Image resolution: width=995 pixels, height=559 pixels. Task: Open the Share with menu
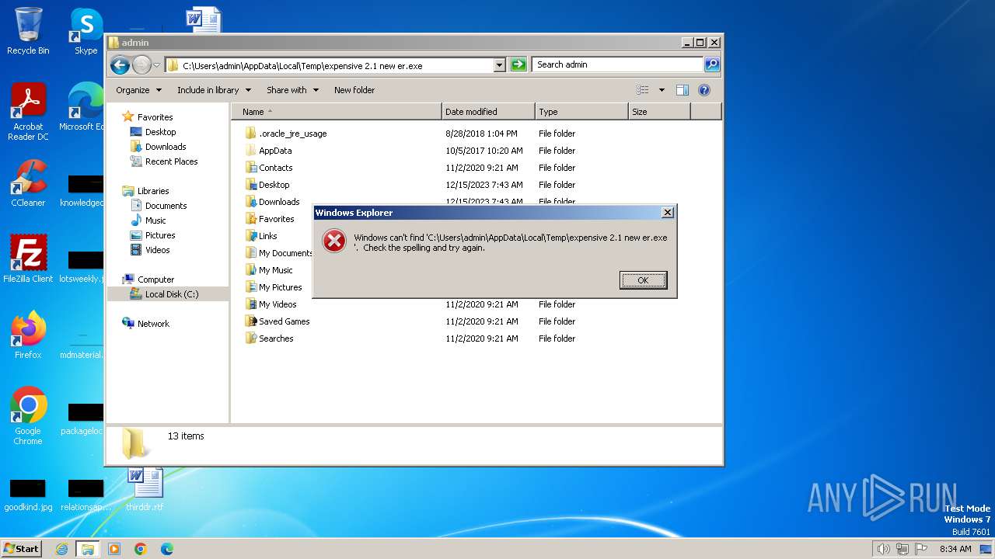[x=292, y=90]
